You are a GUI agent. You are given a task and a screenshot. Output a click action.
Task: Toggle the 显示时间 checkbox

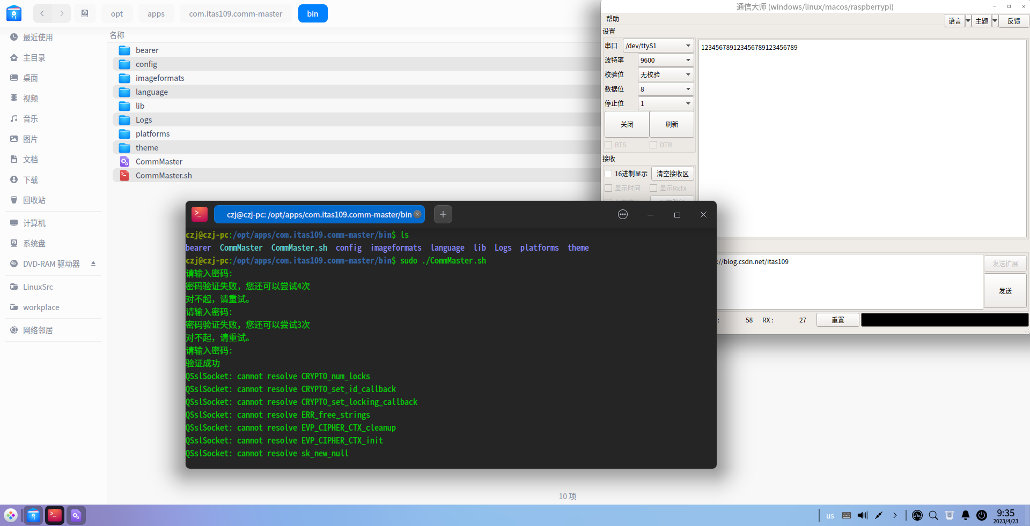[x=609, y=188]
